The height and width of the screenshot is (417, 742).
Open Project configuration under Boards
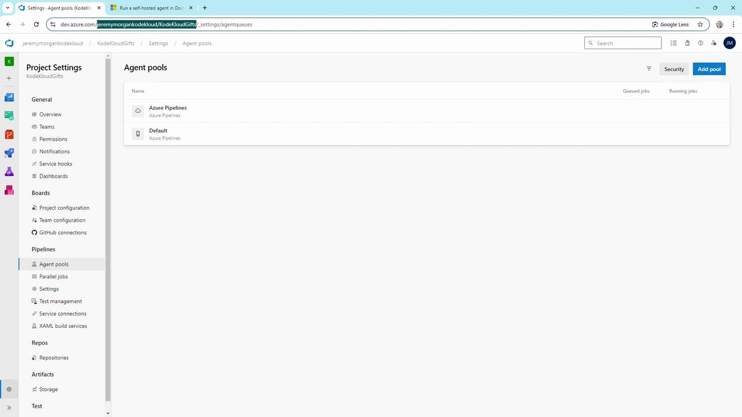[x=64, y=208]
